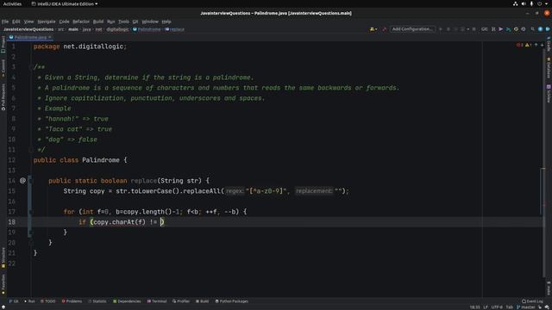Image resolution: width=552 pixels, height=310 pixels.
Task: Click the error count indicator in editor corner
Action: (x=519, y=45)
